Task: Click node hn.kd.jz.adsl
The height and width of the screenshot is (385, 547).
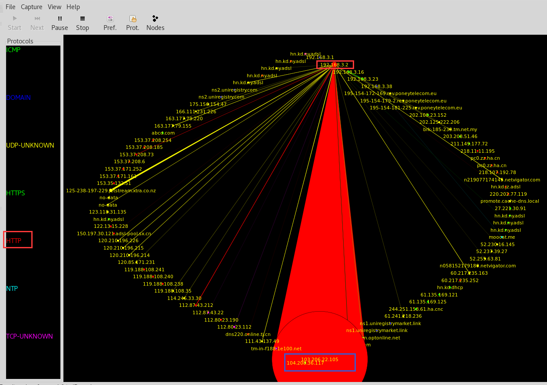Action: [506, 187]
